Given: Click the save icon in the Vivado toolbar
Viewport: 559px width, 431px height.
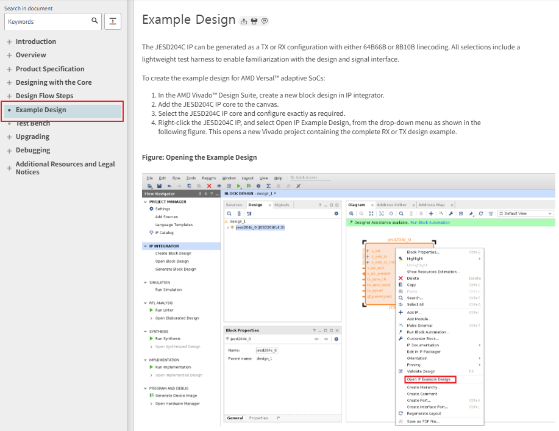Looking at the screenshot, I should pyautogui.click(x=159, y=186).
